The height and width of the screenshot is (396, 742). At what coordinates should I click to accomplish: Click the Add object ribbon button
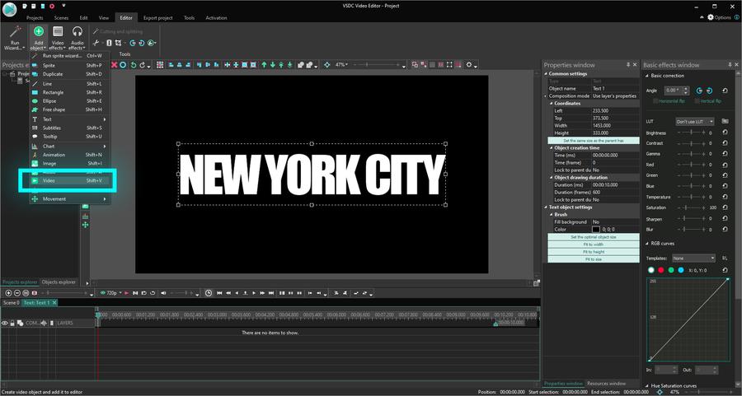tap(38, 38)
